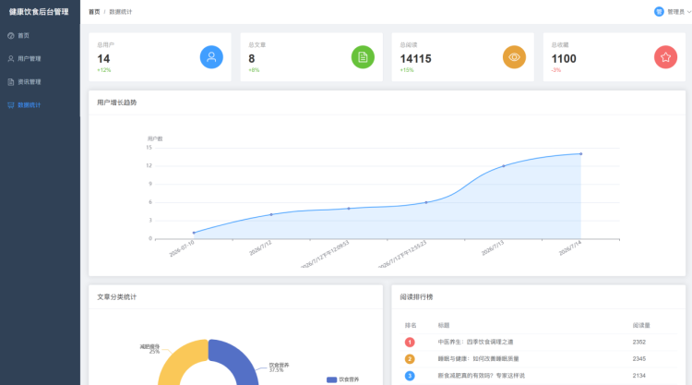This screenshot has height=385, width=692.
Task: Open the 用户管理 sidebar menu item
Action: click(x=40, y=59)
